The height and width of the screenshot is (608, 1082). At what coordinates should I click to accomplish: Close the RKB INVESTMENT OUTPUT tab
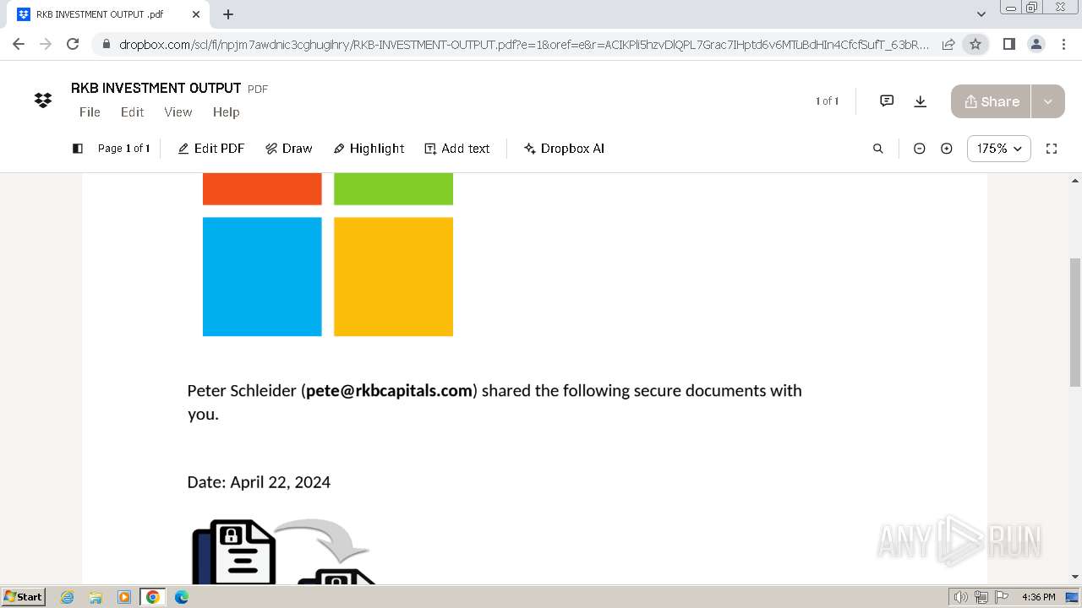[x=196, y=14]
